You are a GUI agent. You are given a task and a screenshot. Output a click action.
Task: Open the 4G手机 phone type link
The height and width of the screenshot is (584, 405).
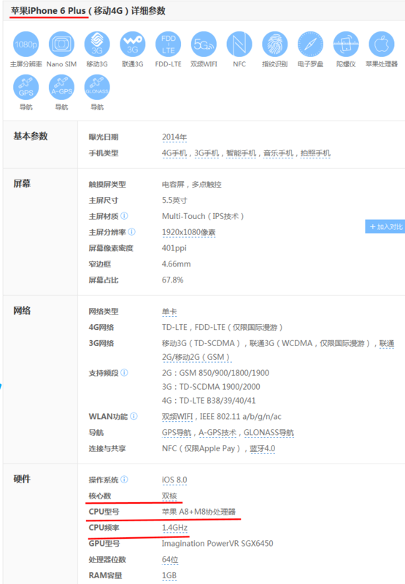click(x=174, y=153)
